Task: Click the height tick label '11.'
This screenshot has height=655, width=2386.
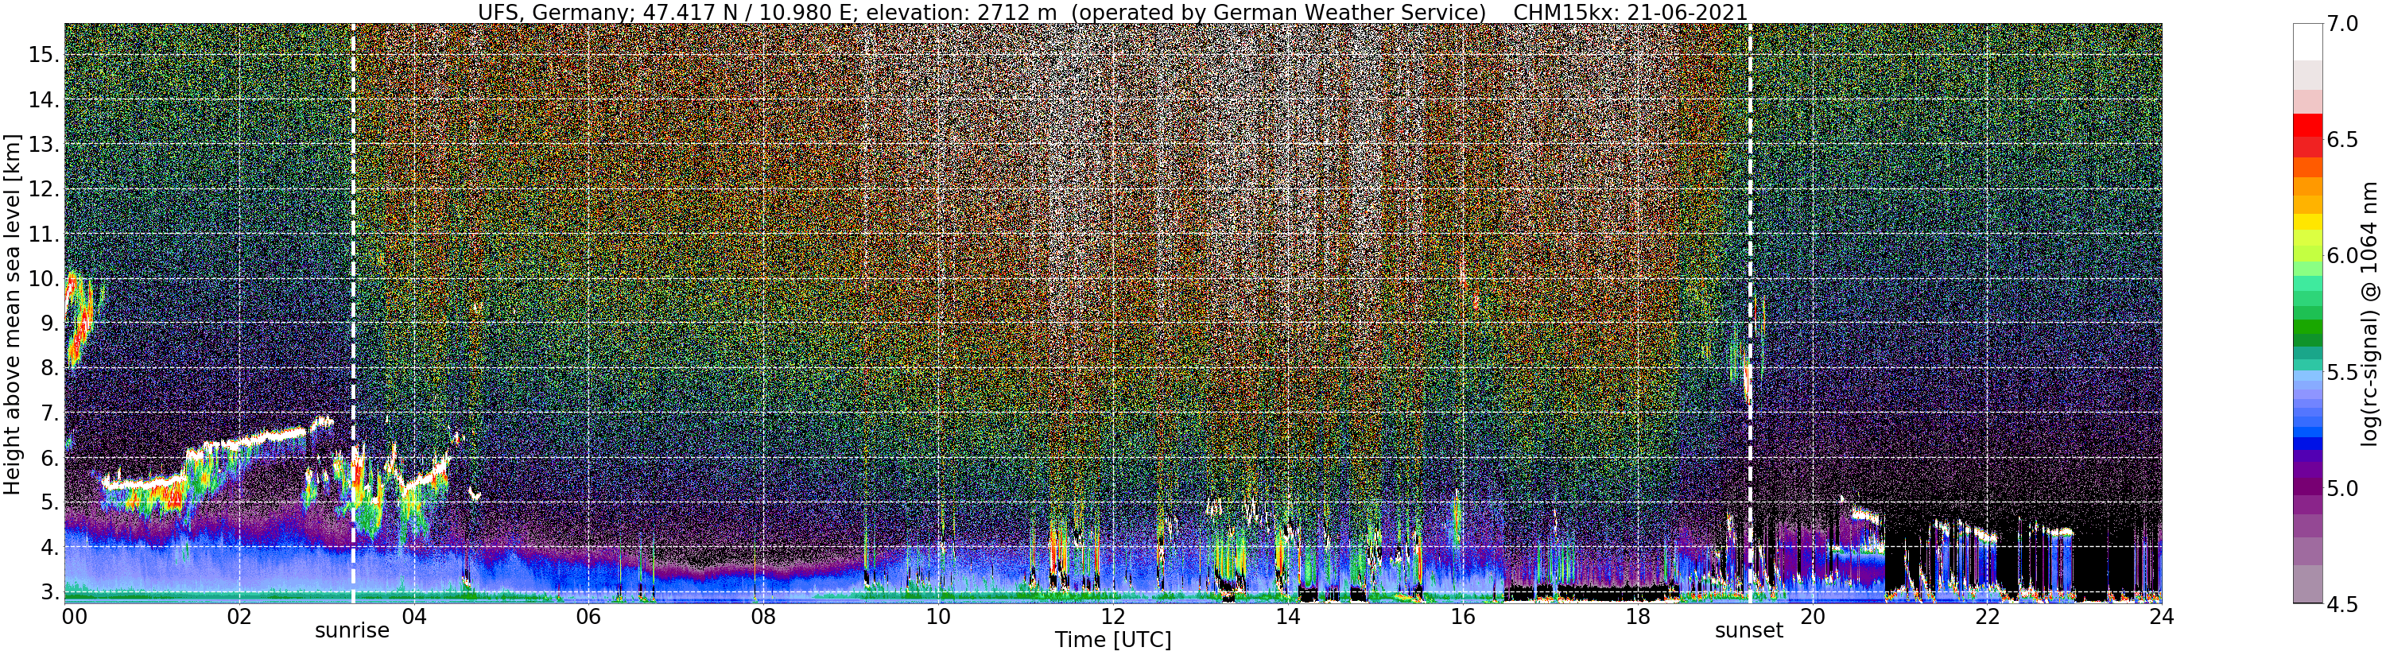Action: tap(44, 234)
